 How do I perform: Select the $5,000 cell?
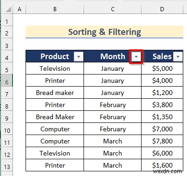(162, 68)
